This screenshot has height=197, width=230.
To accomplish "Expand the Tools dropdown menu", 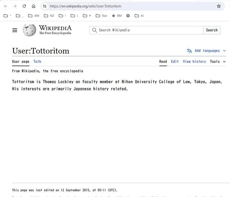I will tap(218, 62).
